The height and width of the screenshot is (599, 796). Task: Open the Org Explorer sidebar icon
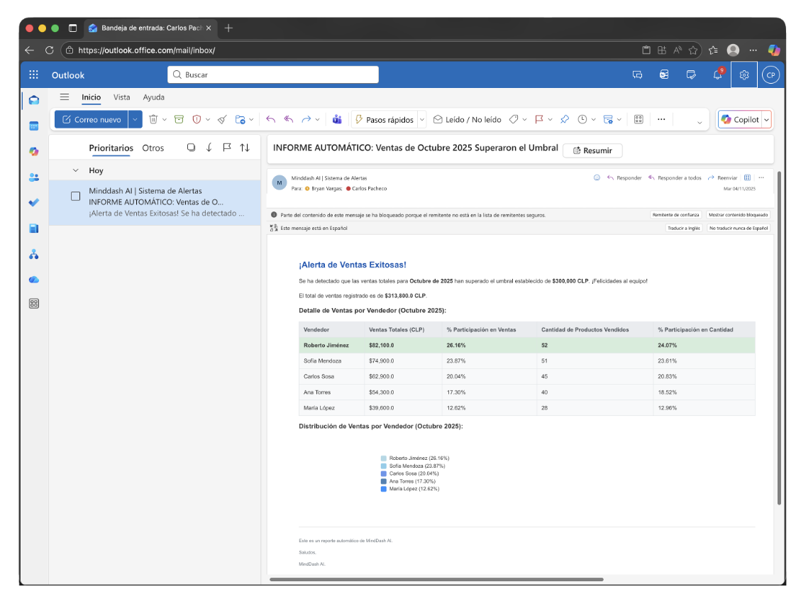click(x=34, y=254)
